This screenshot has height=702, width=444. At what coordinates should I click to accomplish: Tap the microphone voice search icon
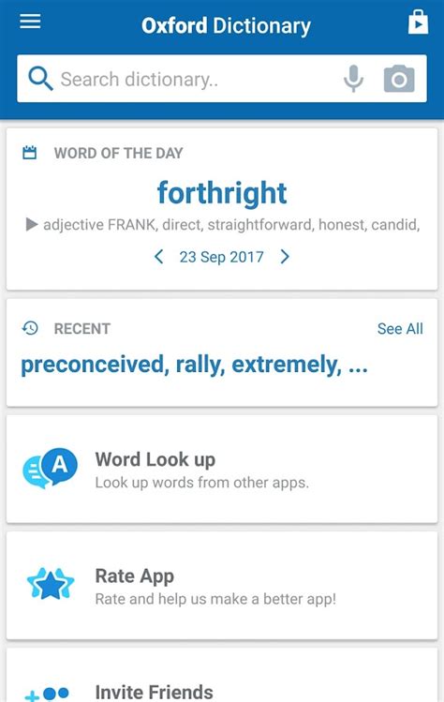(353, 79)
